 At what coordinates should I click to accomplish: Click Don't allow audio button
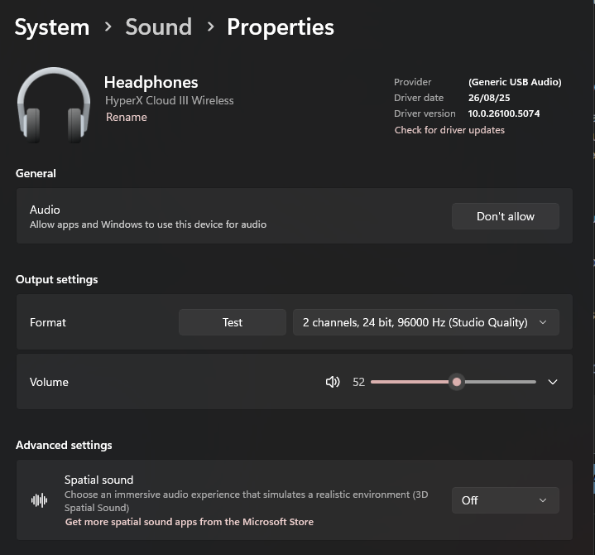pos(505,216)
